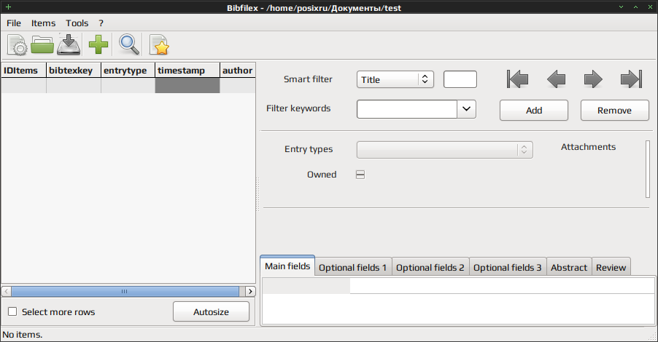Open the Items menu
The width and height of the screenshot is (658, 342).
click(x=43, y=23)
